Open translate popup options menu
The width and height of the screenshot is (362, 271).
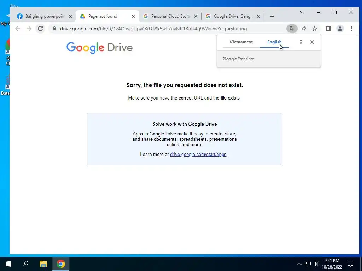301,42
